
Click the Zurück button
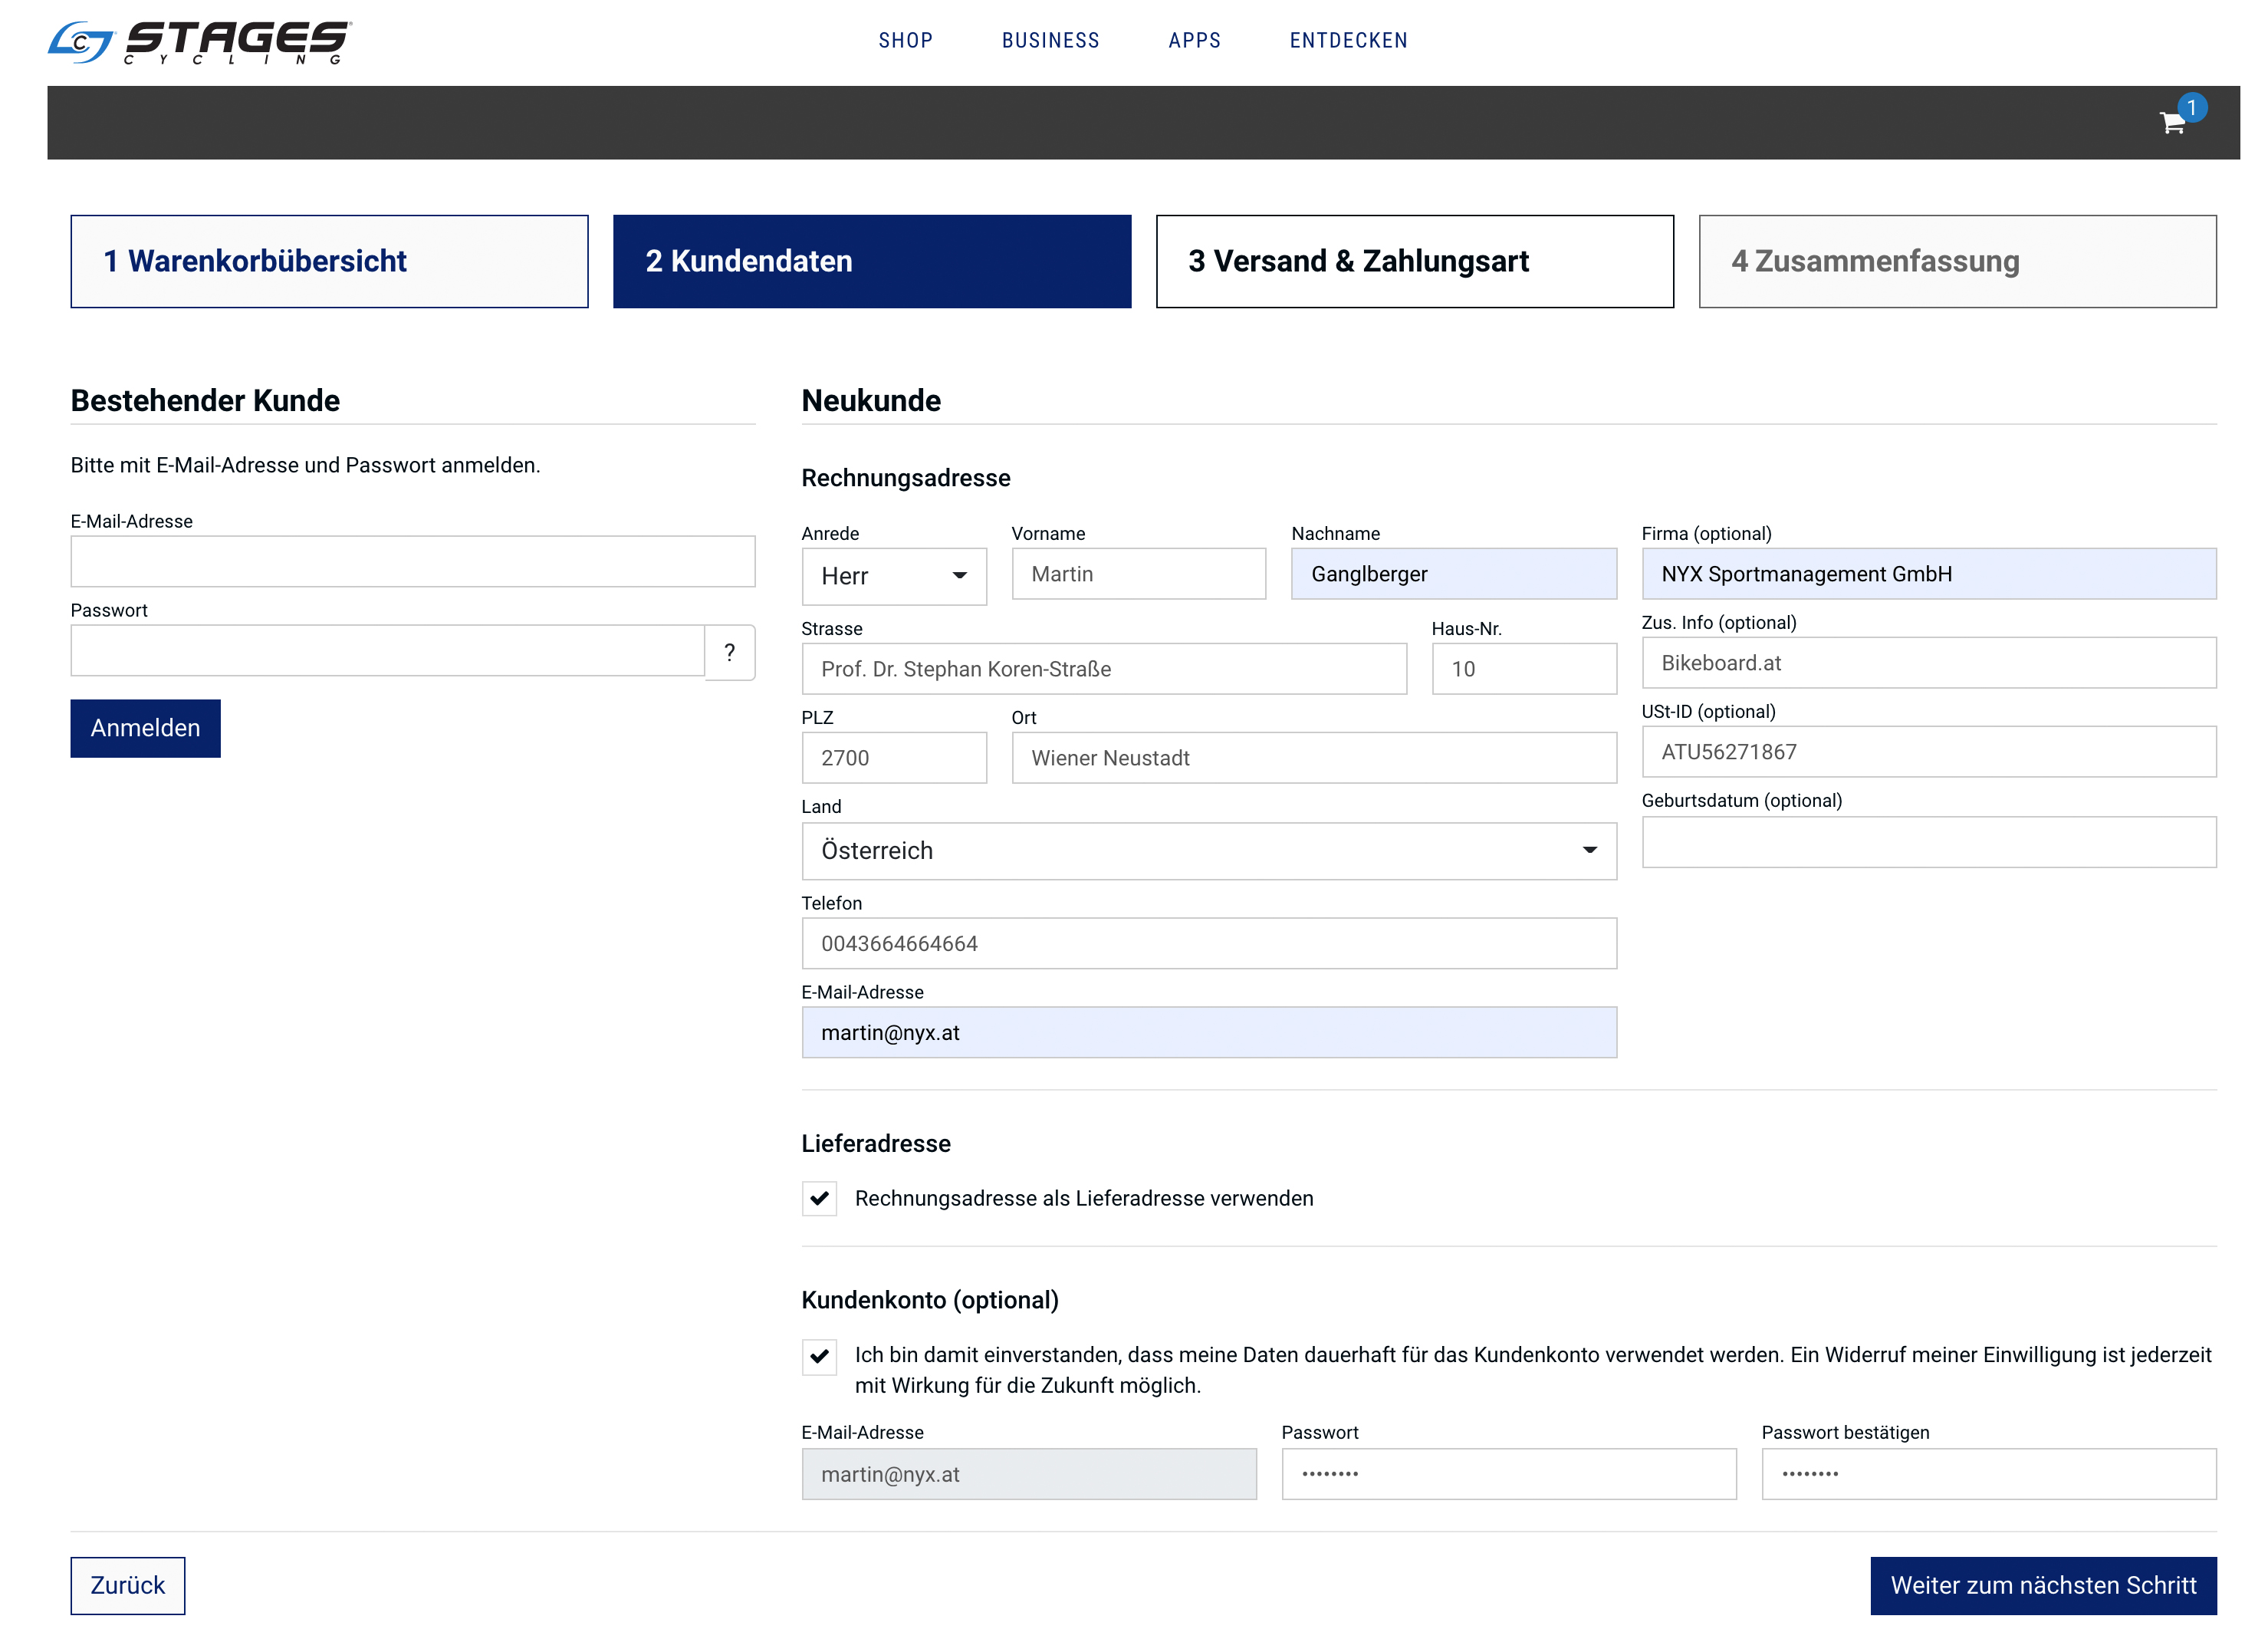pos(127,1585)
